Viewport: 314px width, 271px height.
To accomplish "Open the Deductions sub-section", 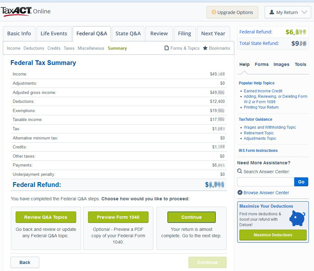I will click(34, 48).
